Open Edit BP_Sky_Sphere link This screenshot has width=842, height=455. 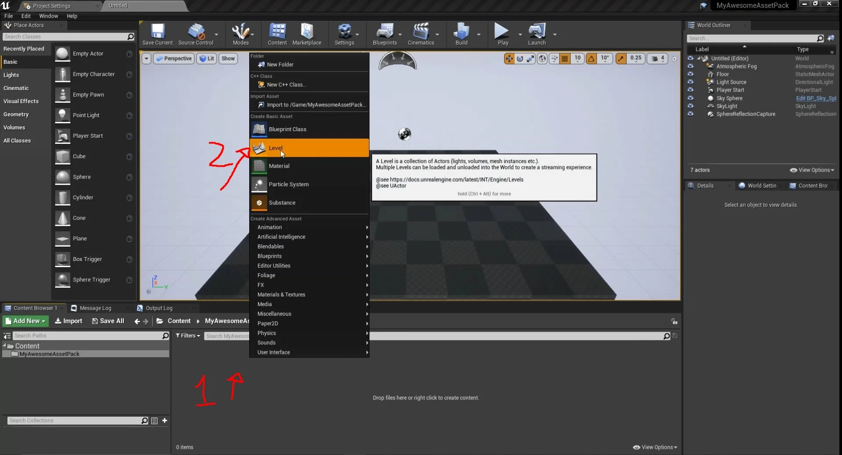(x=816, y=98)
